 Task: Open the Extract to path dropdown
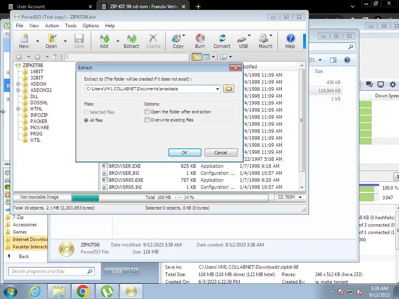217,89
